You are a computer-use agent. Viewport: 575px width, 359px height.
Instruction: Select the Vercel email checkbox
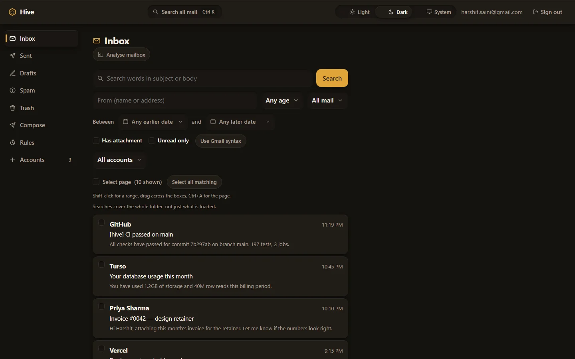(x=101, y=348)
